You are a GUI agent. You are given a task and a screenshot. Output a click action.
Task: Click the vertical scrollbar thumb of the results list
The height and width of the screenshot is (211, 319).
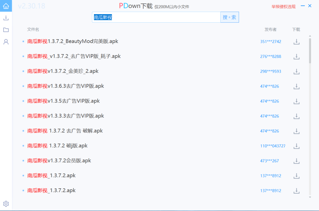pyautogui.click(x=310, y=51)
